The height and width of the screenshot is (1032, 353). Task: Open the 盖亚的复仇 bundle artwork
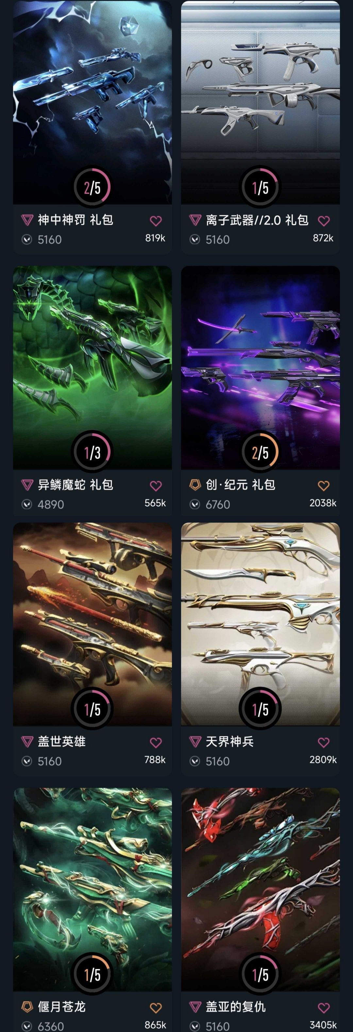tap(260, 890)
